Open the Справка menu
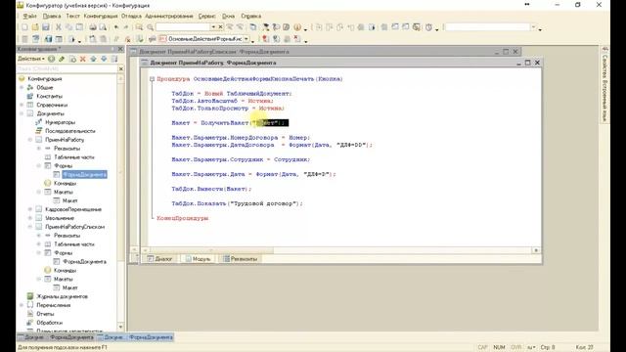 (250, 16)
